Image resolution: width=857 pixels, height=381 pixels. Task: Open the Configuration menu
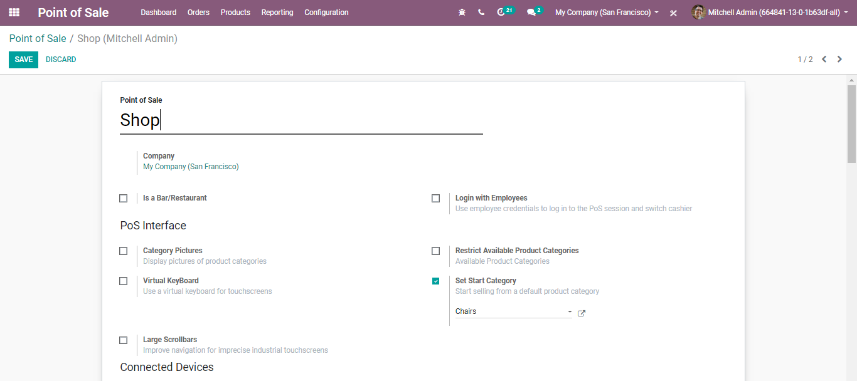(x=326, y=13)
